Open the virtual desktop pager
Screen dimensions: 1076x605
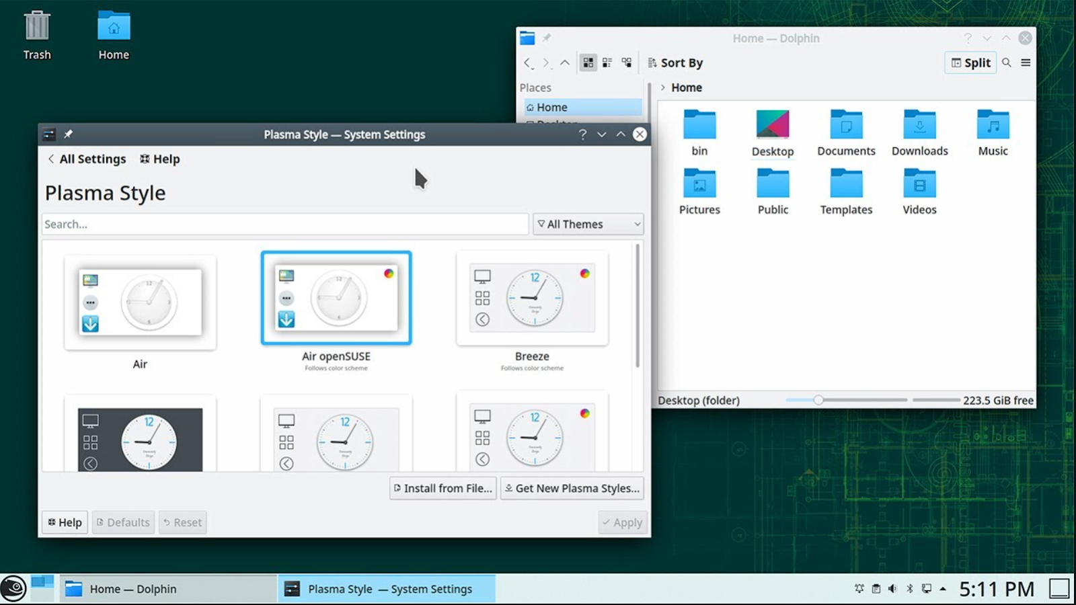tap(42, 588)
